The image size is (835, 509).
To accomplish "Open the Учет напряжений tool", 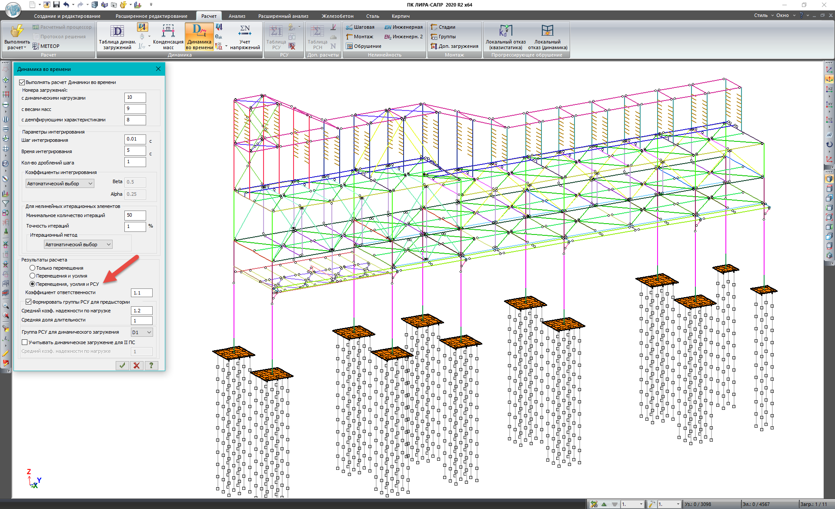I will pos(245,36).
